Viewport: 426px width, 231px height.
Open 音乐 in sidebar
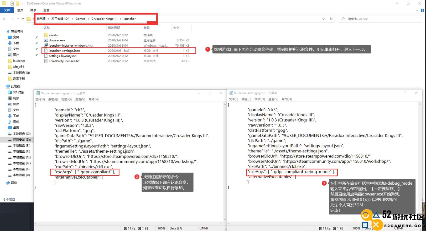pos(16,122)
